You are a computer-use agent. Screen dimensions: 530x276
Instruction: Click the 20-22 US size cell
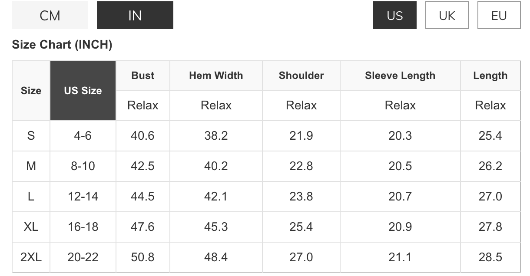[x=83, y=257]
